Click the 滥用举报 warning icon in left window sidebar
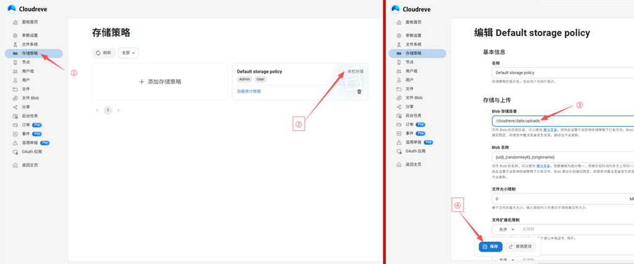This screenshot has width=634, height=264. (15, 143)
